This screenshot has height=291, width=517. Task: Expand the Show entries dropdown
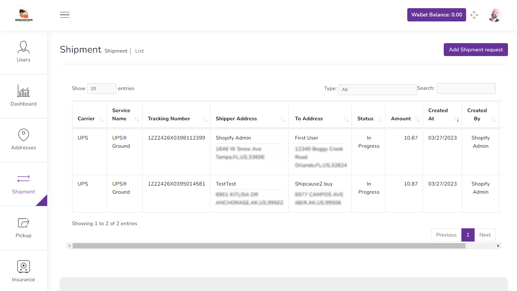coord(101,89)
